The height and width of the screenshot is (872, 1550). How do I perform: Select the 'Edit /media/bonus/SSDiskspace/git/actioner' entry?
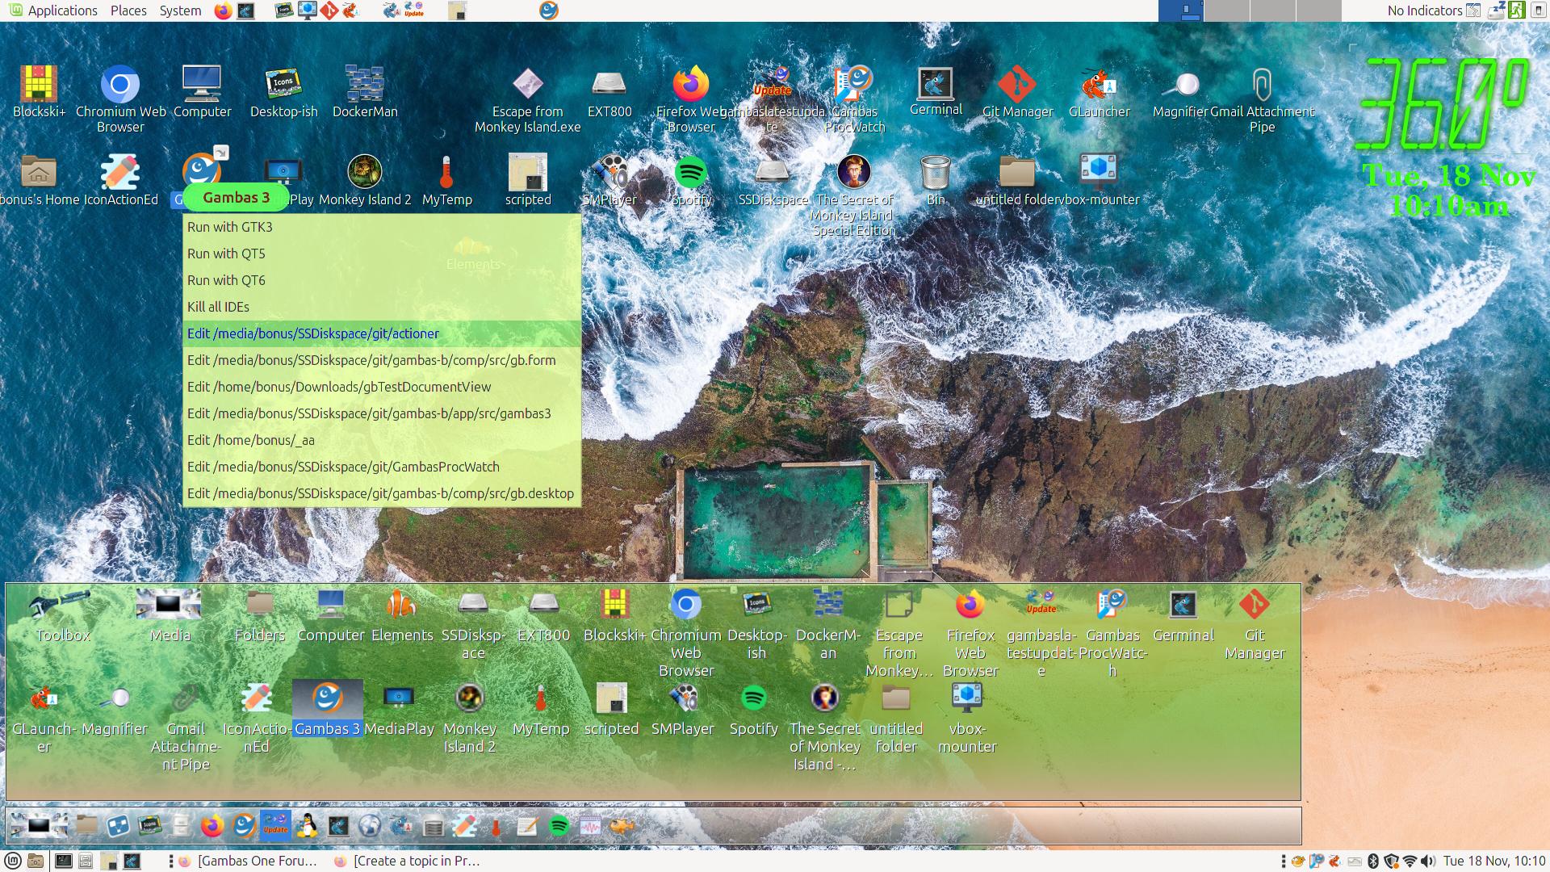pos(313,333)
